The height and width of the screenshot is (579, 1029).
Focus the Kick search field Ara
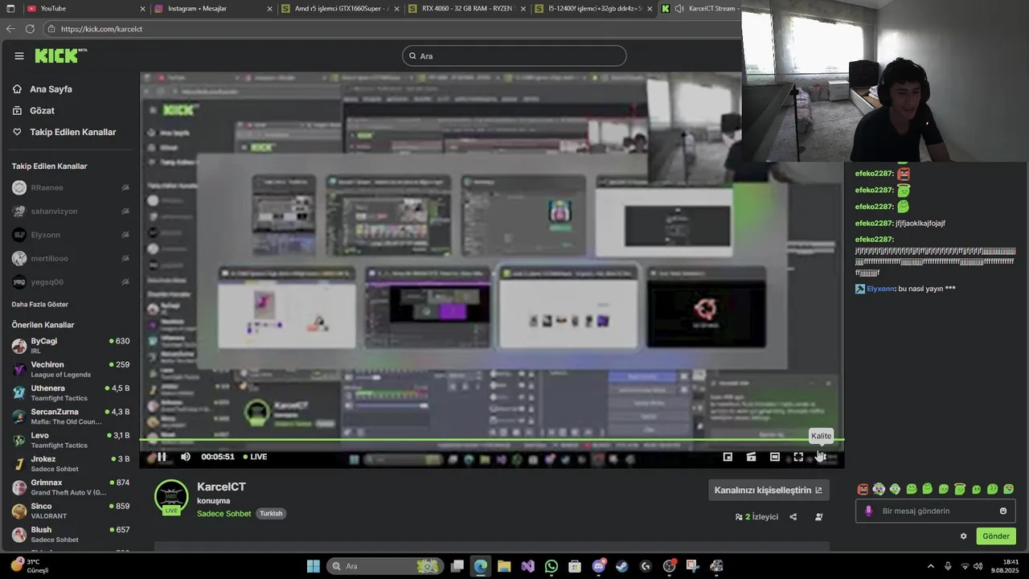coord(514,56)
